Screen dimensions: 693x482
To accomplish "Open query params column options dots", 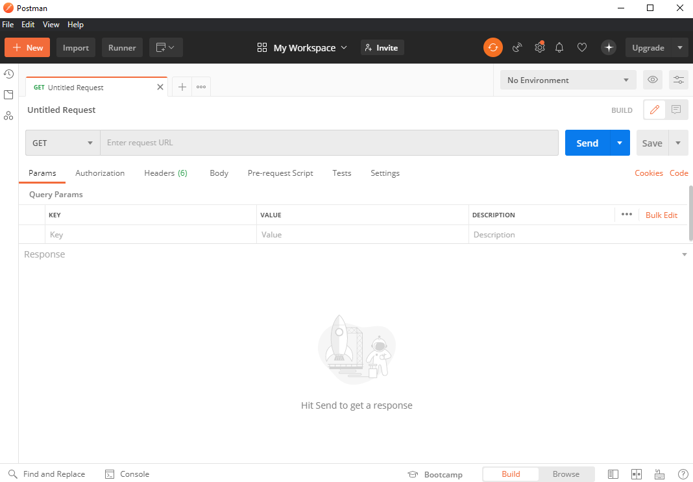I will point(627,214).
